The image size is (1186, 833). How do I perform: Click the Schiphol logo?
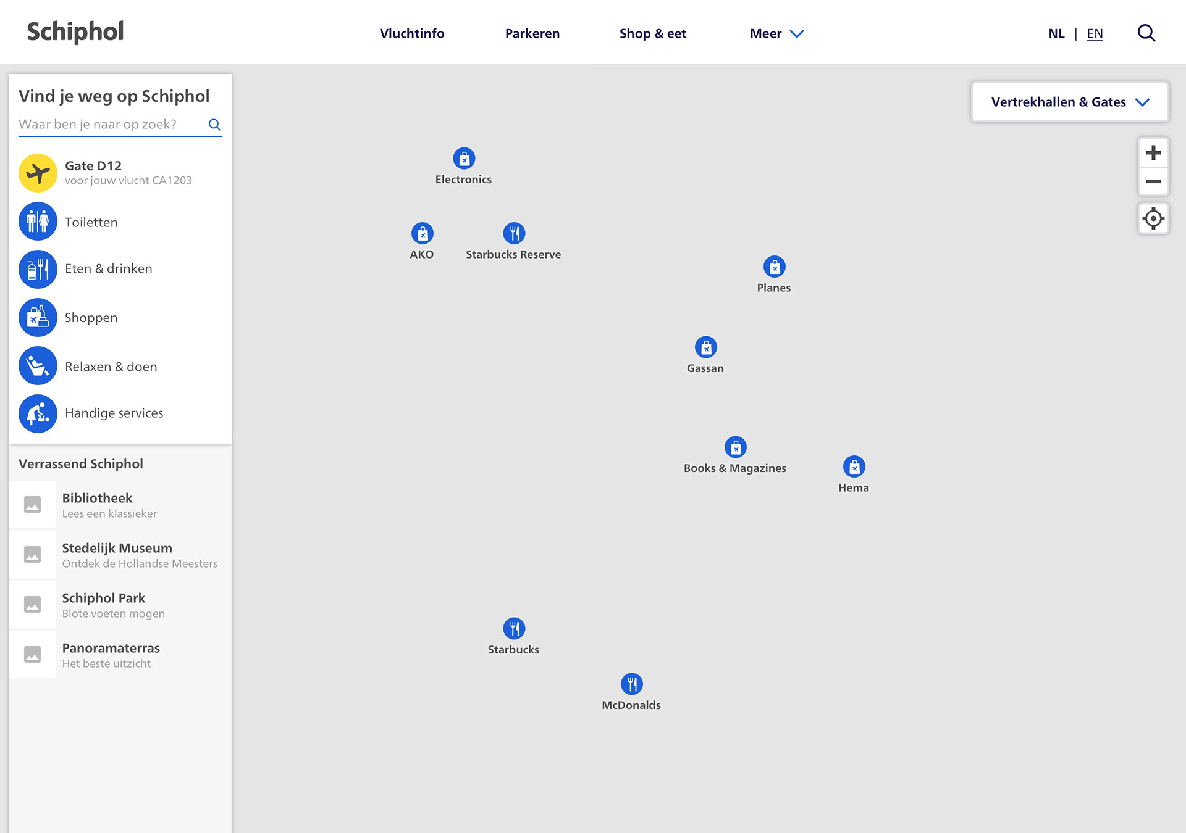pyautogui.click(x=75, y=31)
